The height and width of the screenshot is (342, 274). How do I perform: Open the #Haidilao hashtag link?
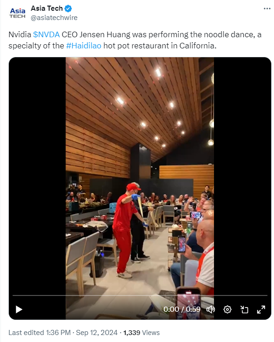(84, 46)
